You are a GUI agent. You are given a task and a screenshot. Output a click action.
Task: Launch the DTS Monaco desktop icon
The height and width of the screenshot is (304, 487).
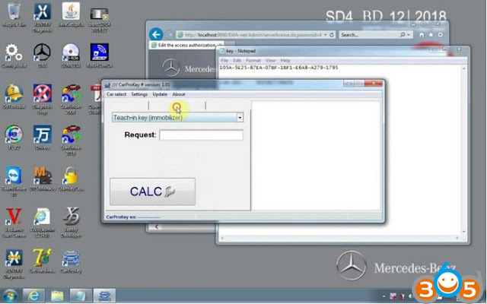click(43, 179)
